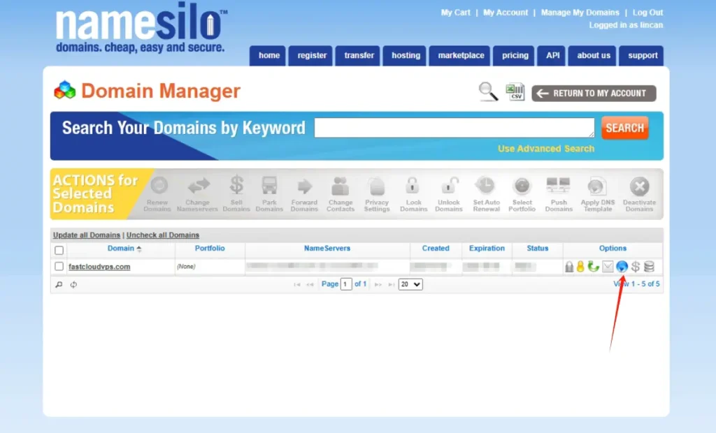Open the transfer nav tab
This screenshot has width=716, height=433.
(x=359, y=56)
